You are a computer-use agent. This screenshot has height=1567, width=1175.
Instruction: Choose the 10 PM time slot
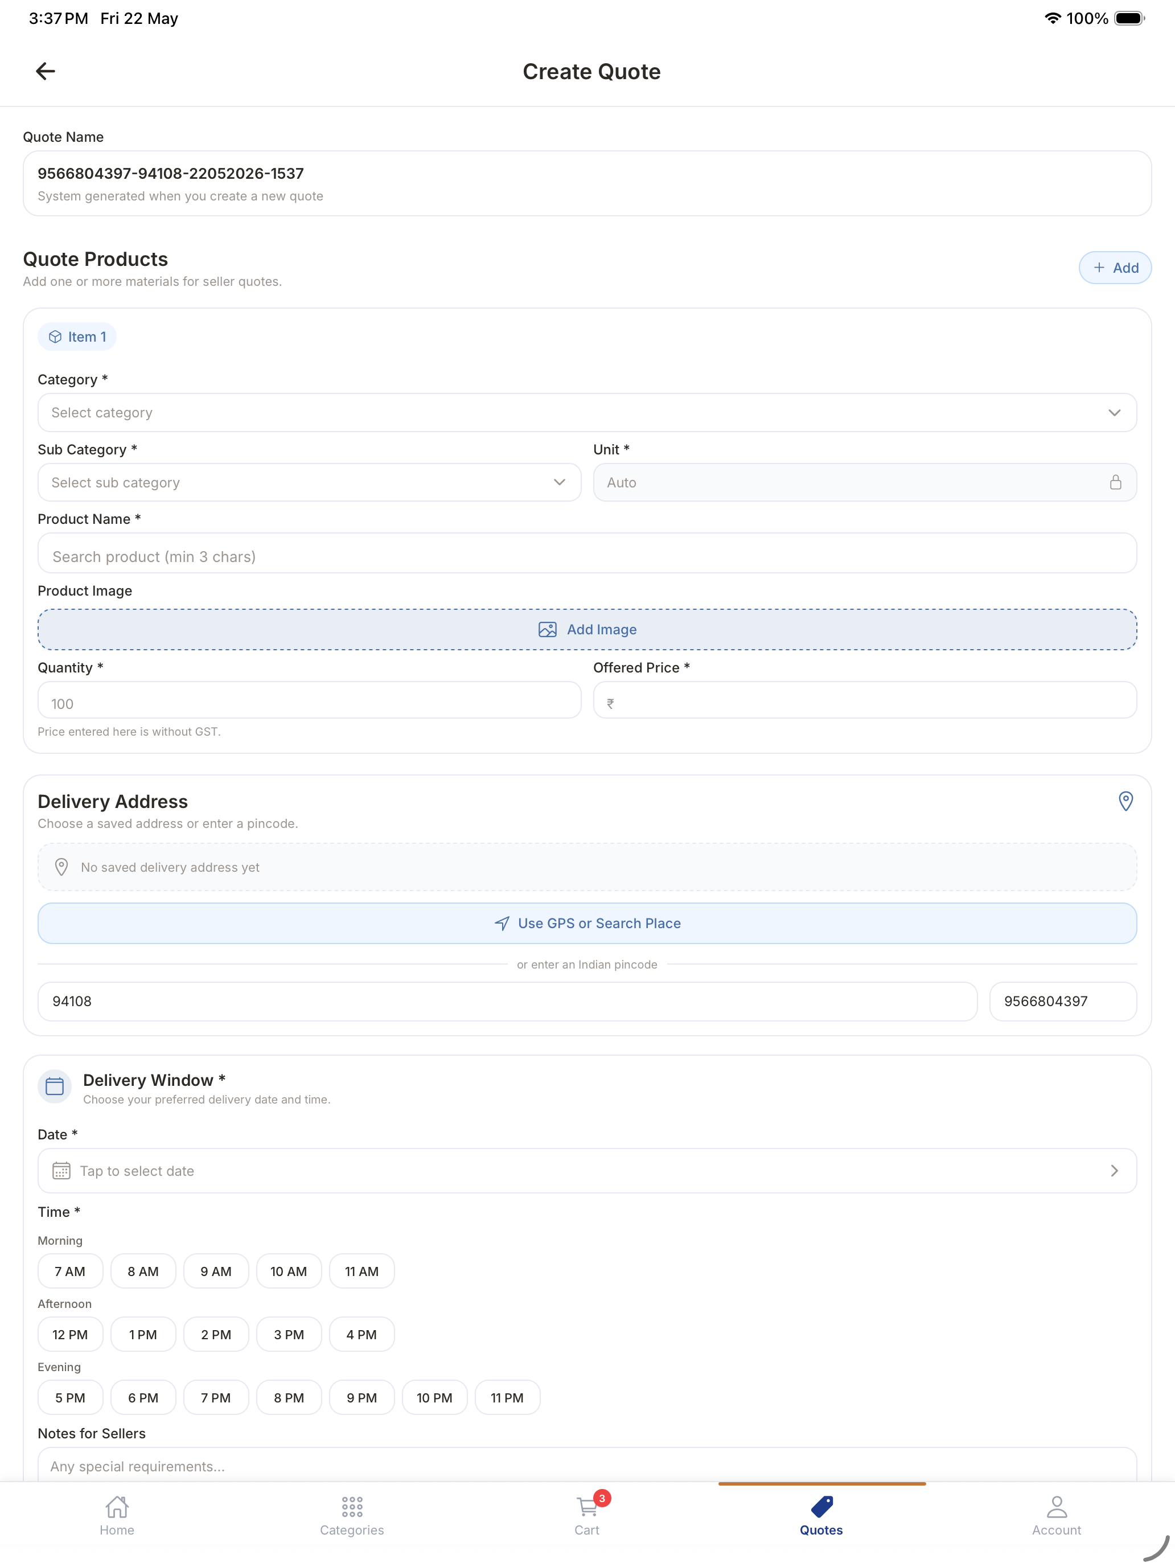435,1398
